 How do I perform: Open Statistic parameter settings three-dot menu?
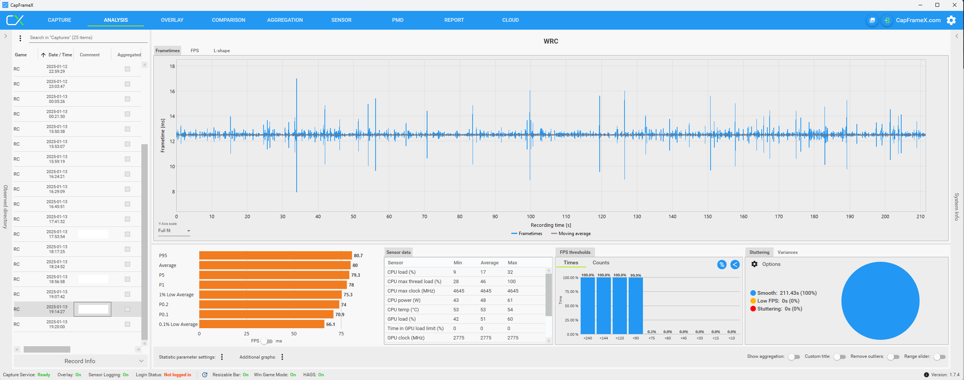tap(222, 357)
